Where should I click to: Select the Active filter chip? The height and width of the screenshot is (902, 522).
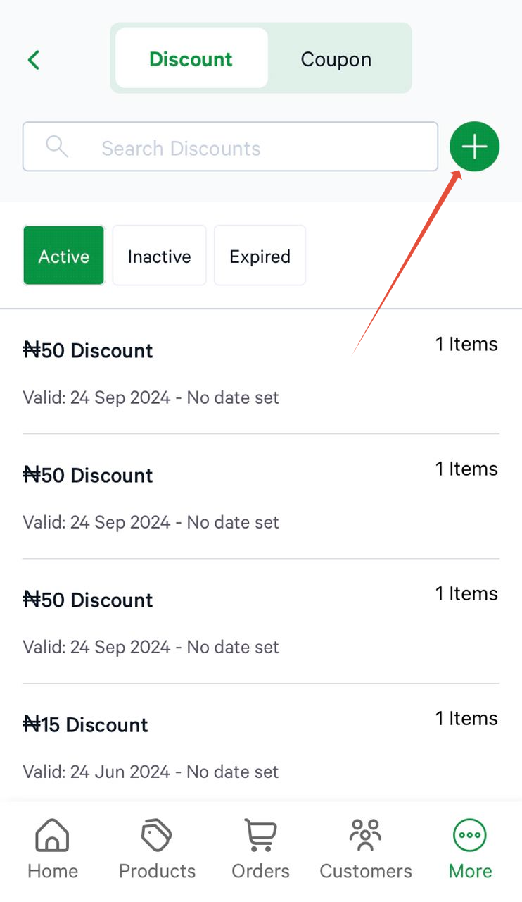pyautogui.click(x=64, y=256)
